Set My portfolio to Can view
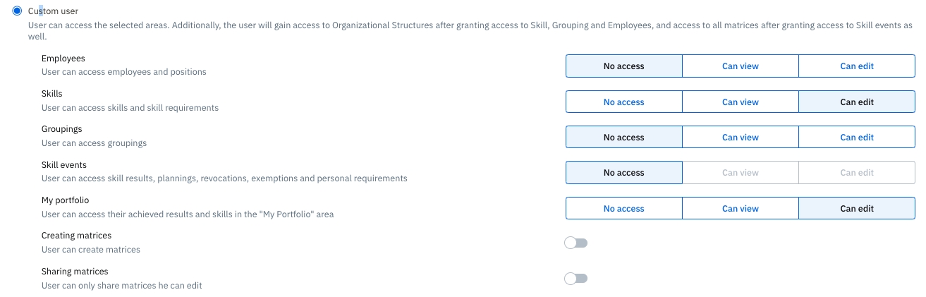 [740, 209]
